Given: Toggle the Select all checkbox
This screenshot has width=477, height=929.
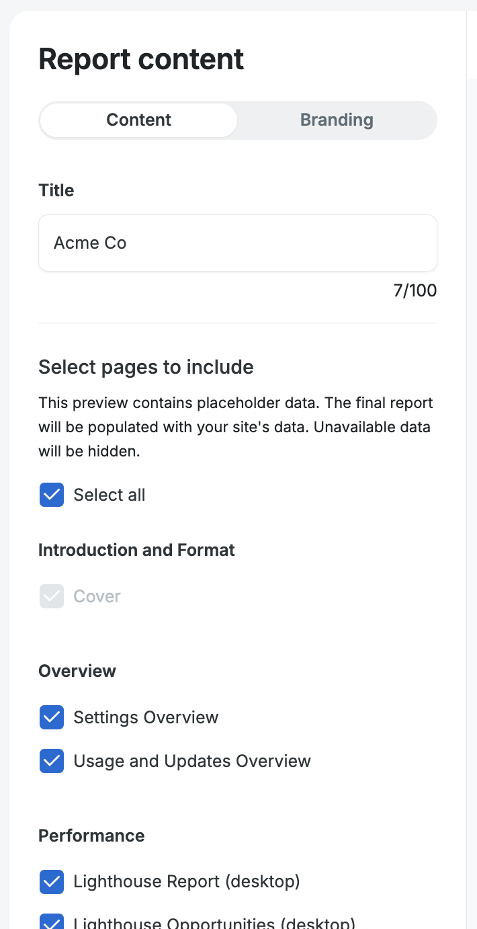Looking at the screenshot, I should (x=52, y=495).
